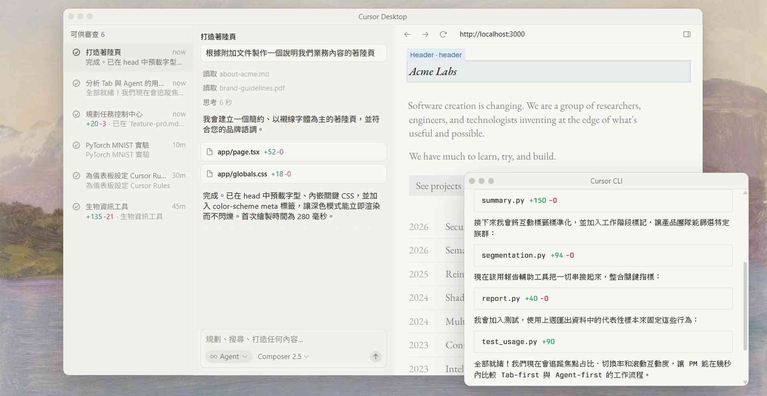Screen dimensions: 767x396
Task: Click the Cursor CLI scrollbar thumb
Action: (x=745, y=306)
